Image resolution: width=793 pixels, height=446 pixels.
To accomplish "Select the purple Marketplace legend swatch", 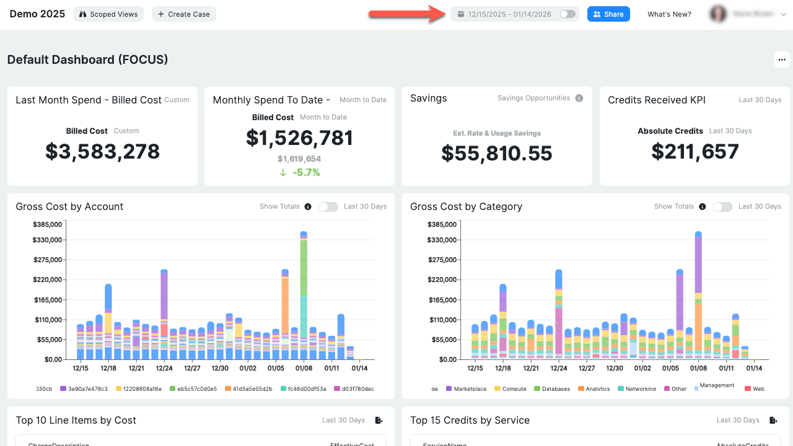I will (449, 389).
